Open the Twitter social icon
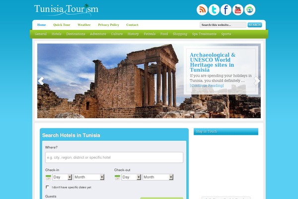Image resolution: width=298 pixels, height=199 pixels. (214, 10)
